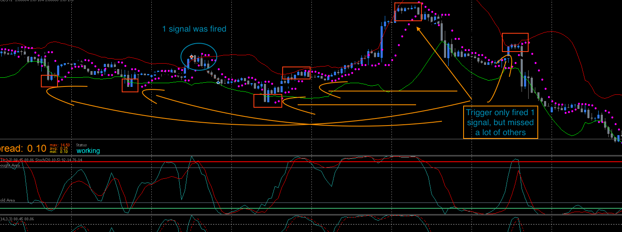Click the grey "Status" label
622x232 pixels.
click(81, 145)
